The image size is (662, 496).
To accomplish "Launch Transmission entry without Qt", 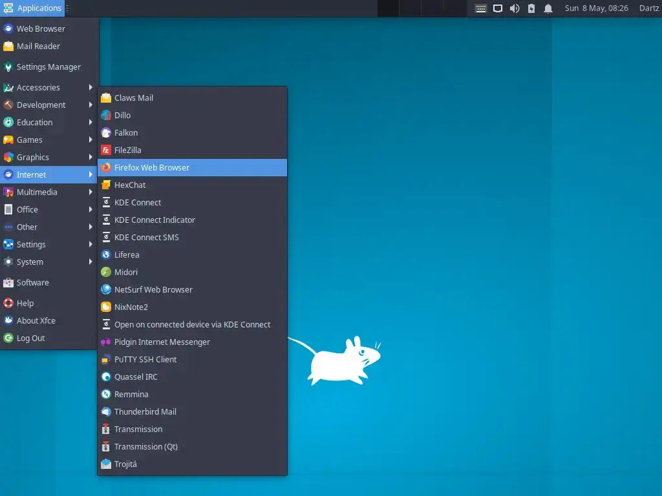I will click(192, 429).
